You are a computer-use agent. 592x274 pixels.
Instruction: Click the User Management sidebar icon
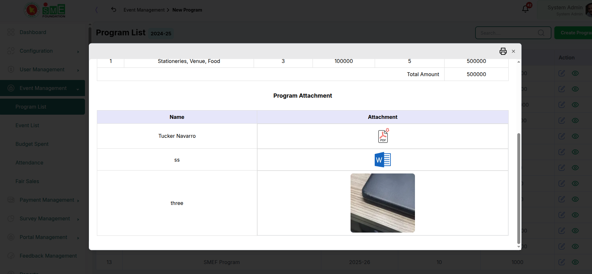pos(11,69)
